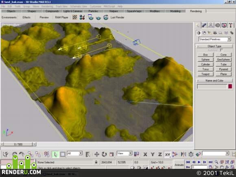The height and width of the screenshot is (177, 236).
Task: Open the Standard Primitives dropdown
Action: click(x=214, y=39)
